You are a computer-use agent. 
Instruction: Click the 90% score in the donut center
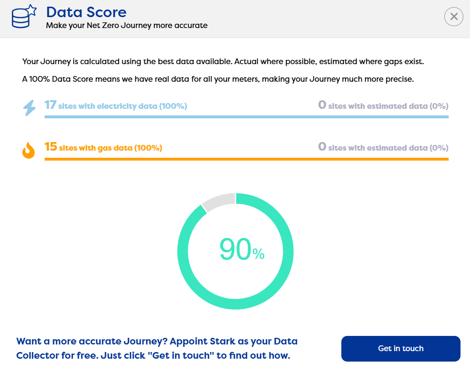coord(235,250)
